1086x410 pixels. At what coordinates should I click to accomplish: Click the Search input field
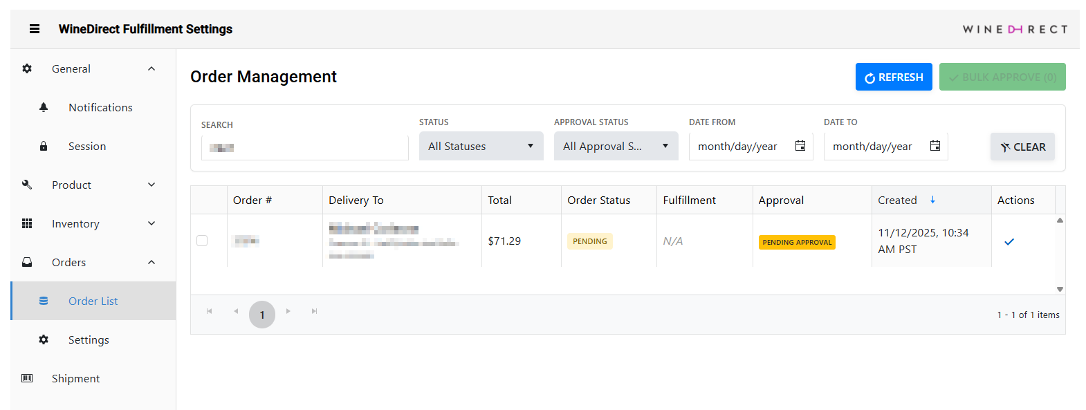tap(304, 147)
